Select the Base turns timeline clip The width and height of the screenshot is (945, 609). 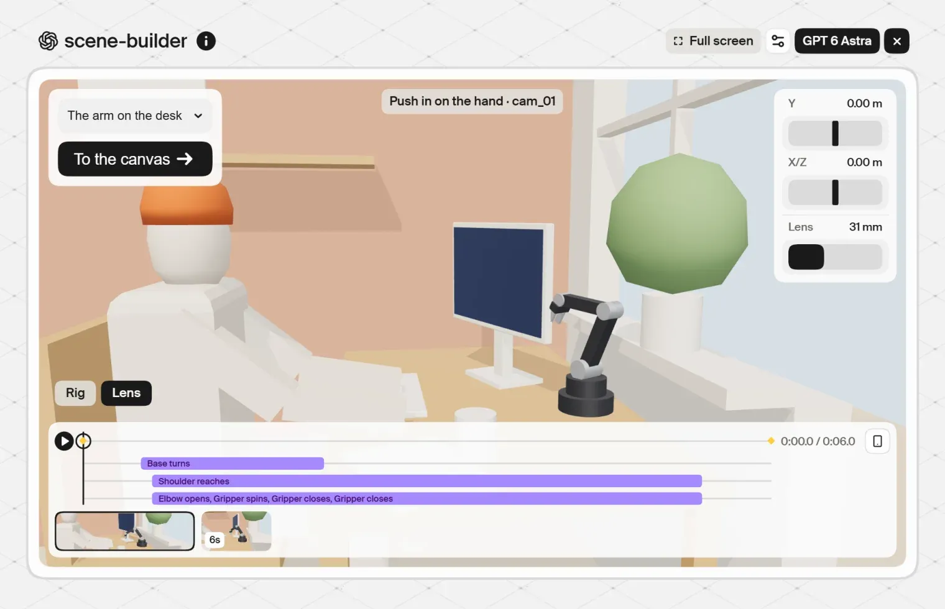[233, 464]
